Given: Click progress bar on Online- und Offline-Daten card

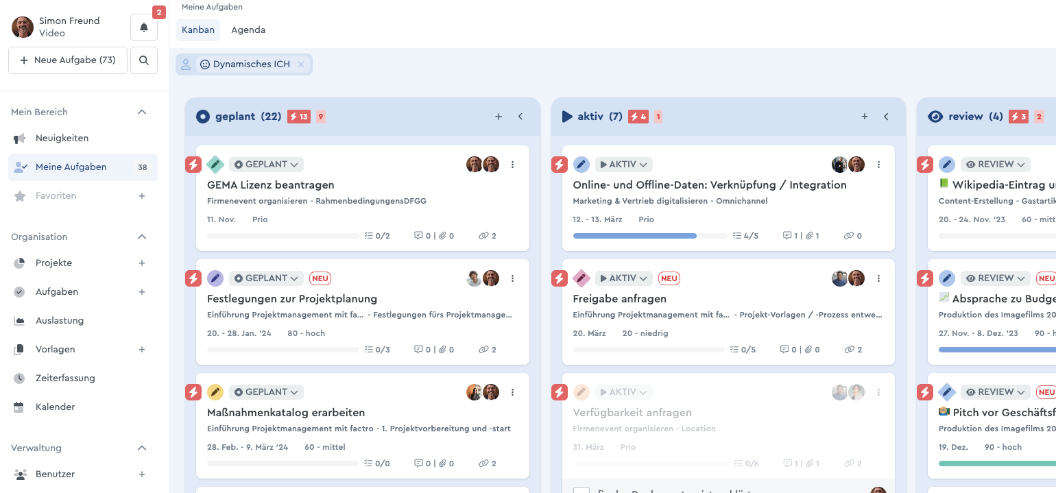Looking at the screenshot, I should 649,236.
